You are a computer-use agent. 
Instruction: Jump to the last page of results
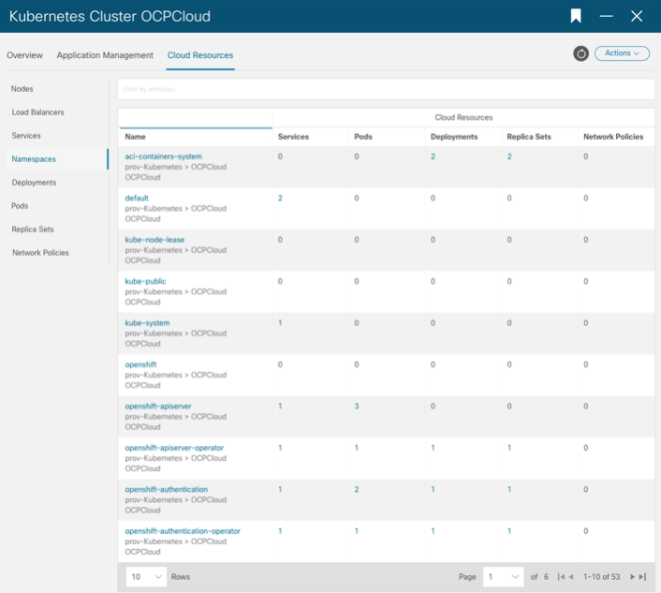coord(642,577)
